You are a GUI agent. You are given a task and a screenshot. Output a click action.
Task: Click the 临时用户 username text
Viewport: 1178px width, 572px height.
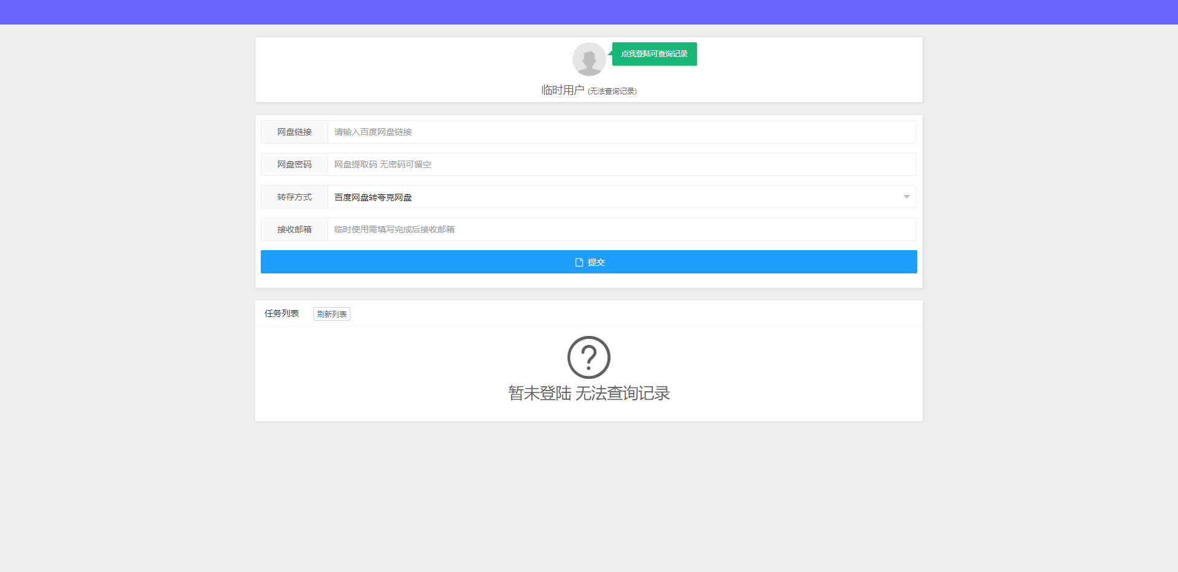tap(563, 90)
